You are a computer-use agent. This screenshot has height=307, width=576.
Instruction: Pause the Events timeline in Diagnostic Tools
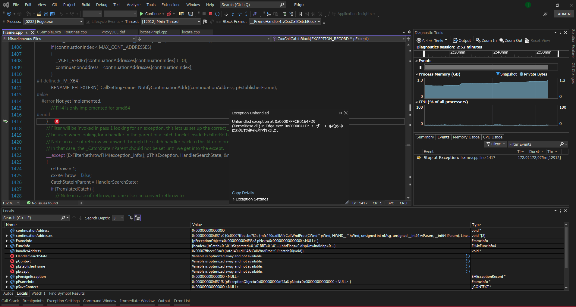pos(420,67)
